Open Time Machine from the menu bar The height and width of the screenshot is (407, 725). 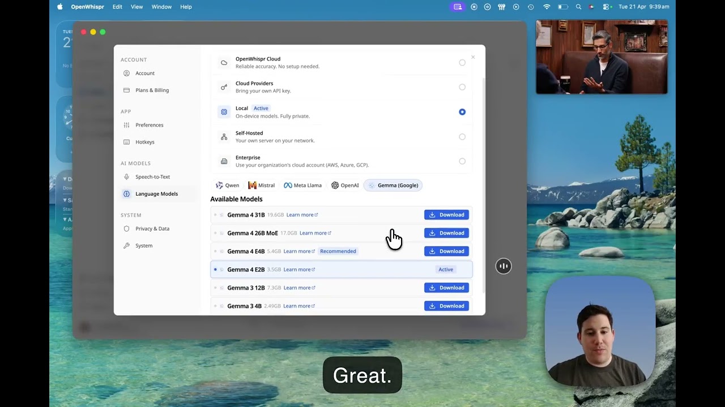tap(531, 7)
